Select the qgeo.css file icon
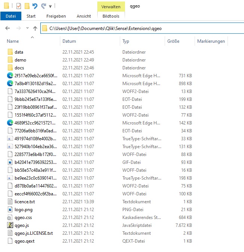The width and height of the screenshot is (244, 252). [x=10, y=217]
